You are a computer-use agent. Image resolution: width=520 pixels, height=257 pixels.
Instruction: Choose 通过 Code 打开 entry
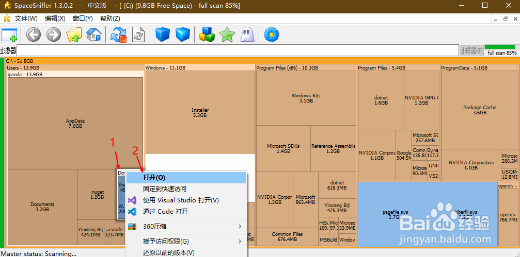(x=186, y=211)
